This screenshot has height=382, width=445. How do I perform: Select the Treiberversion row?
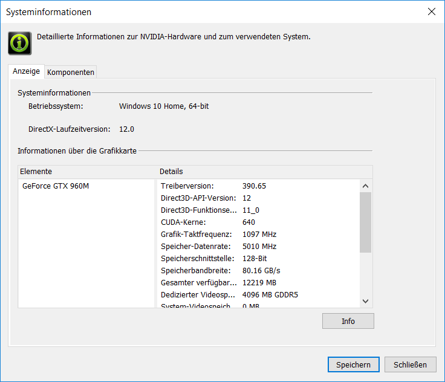[x=259, y=186]
